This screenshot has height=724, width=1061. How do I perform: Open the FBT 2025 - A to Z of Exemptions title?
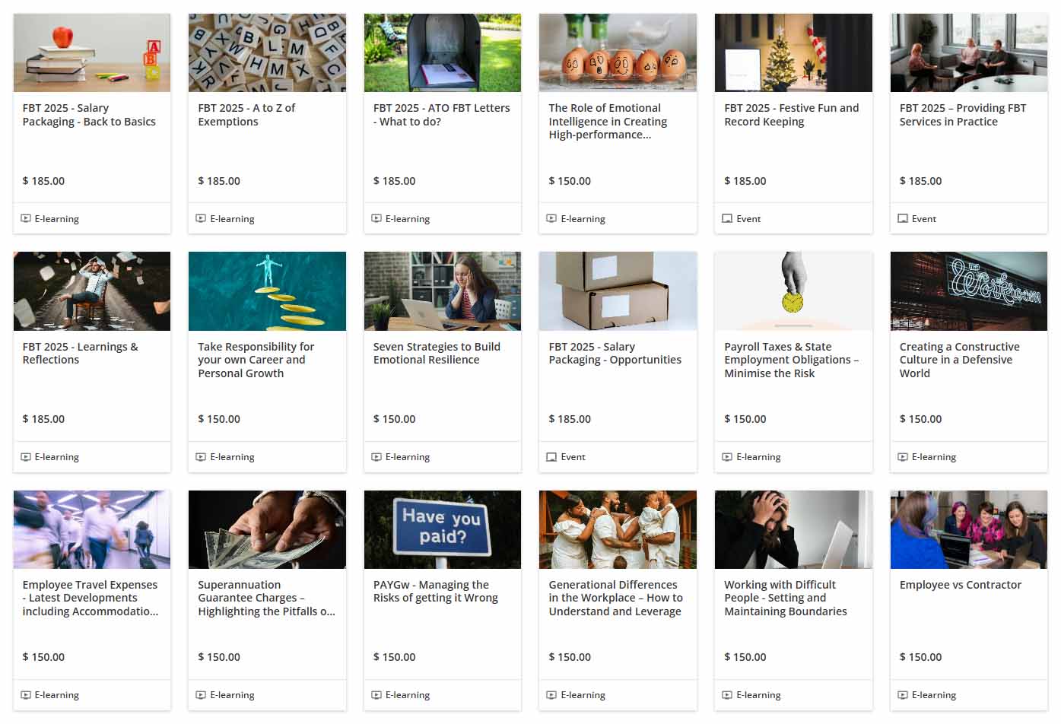pos(246,115)
